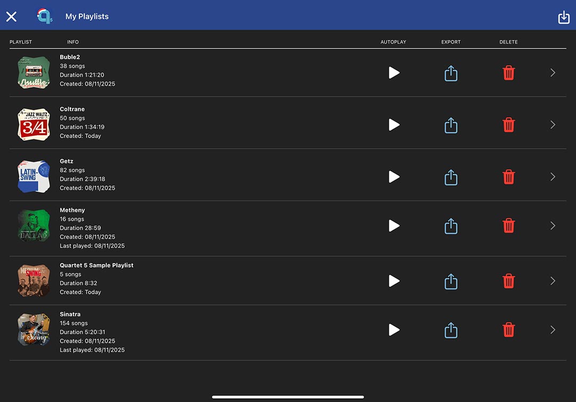Click the Getz playlist name
This screenshot has height=402, width=576.
coord(67,161)
